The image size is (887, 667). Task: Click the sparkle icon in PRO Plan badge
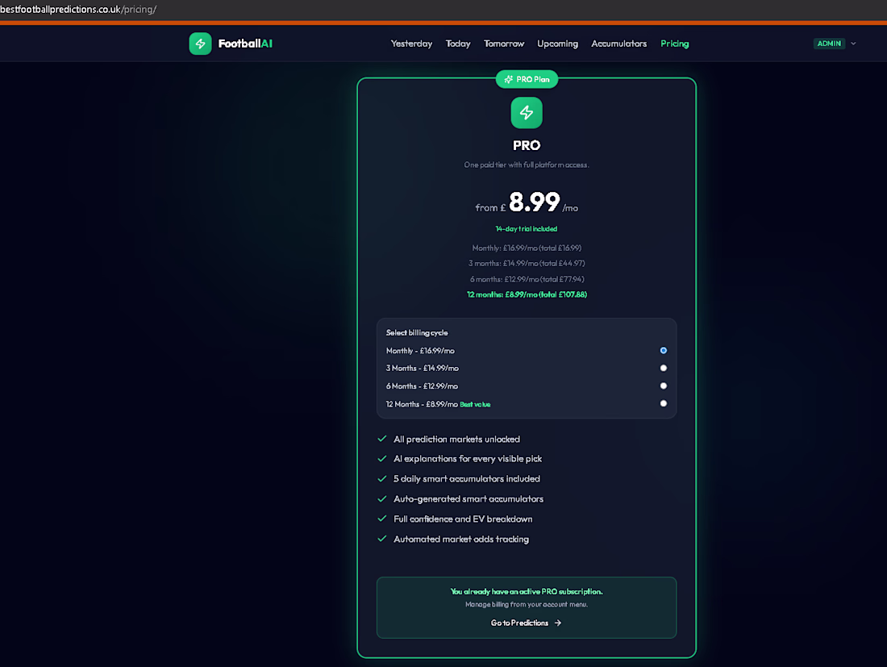(x=509, y=79)
